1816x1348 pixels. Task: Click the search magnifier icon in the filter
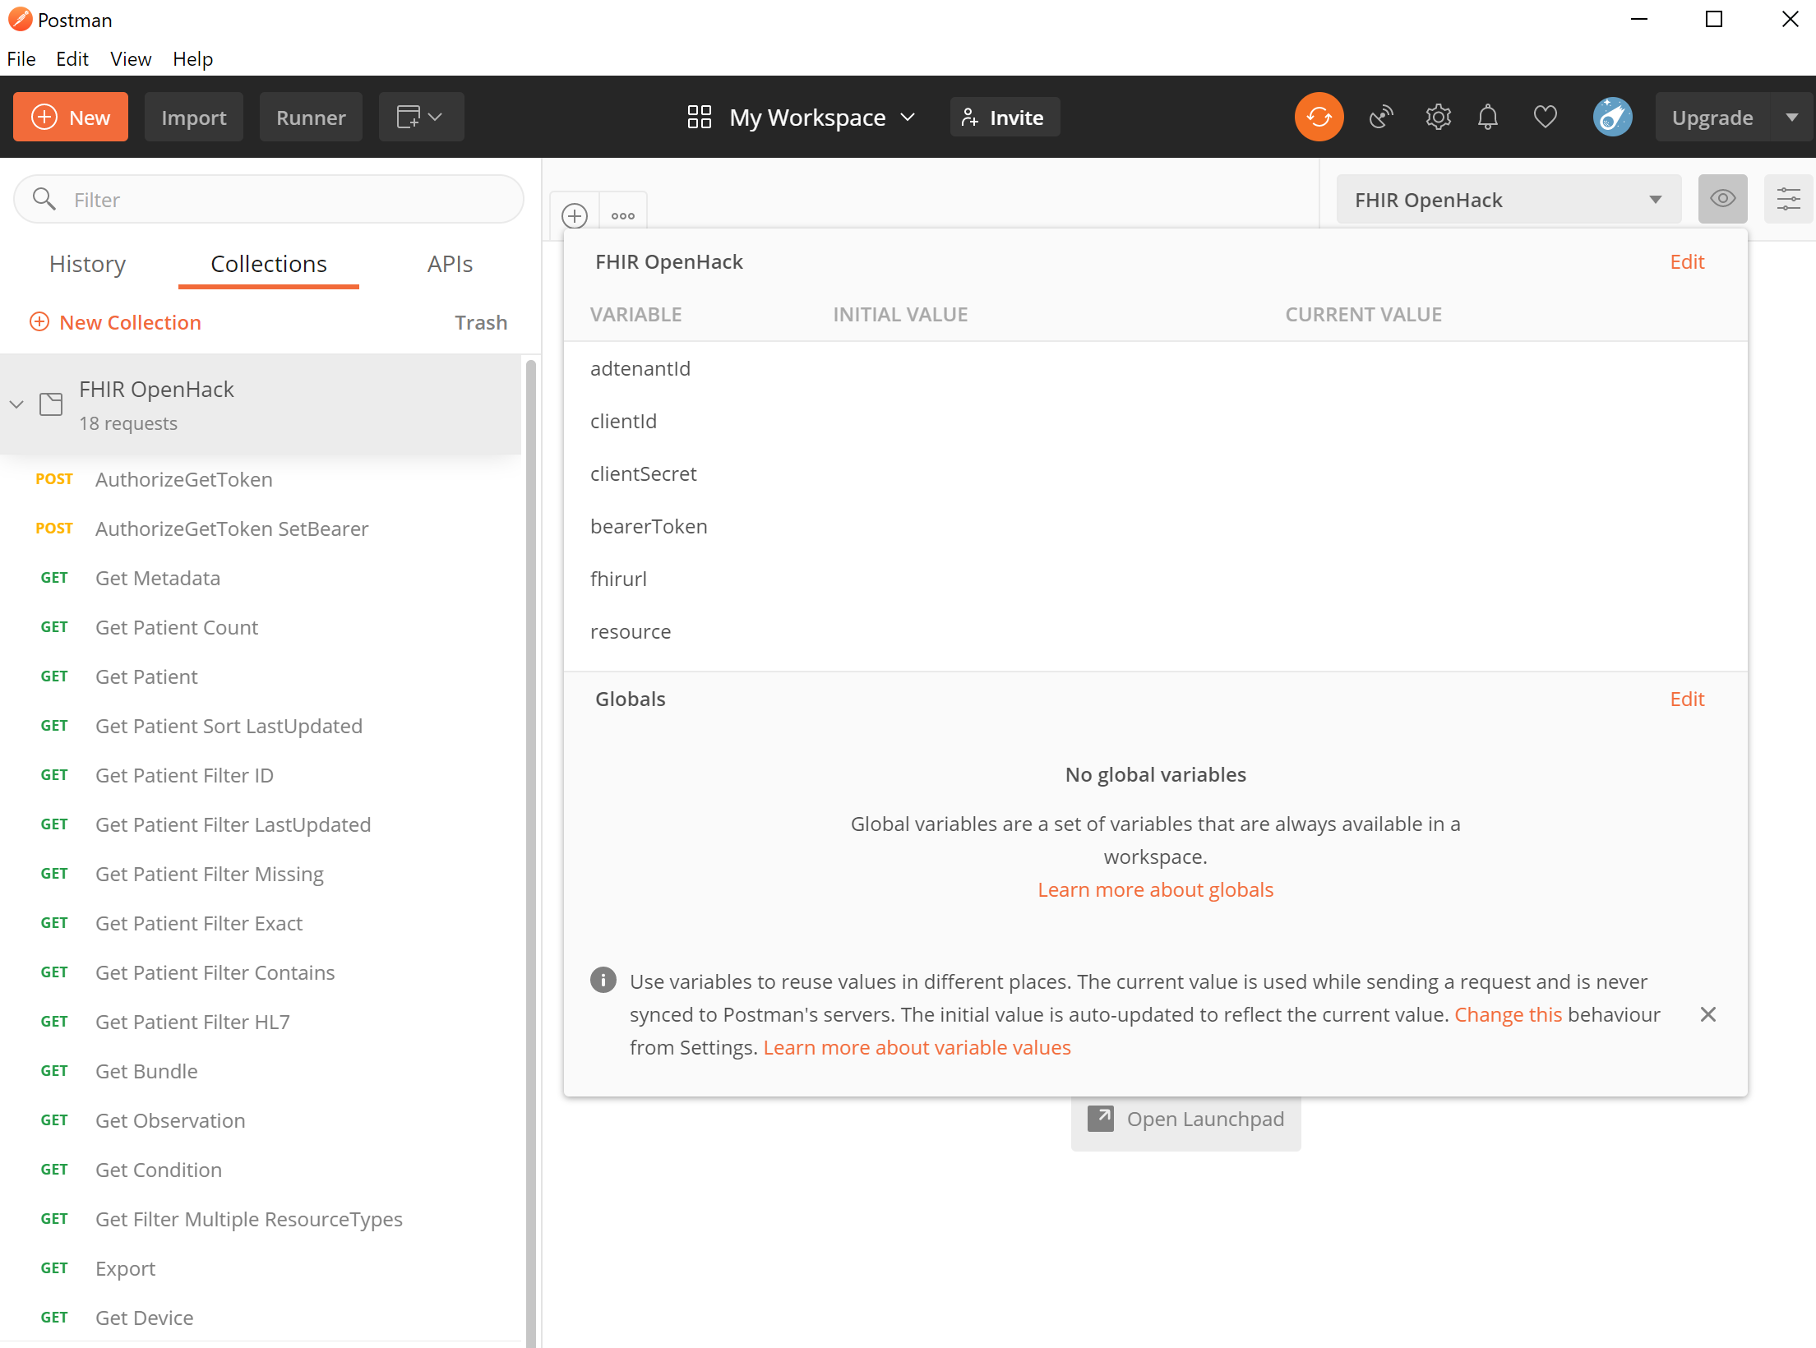[x=44, y=199]
